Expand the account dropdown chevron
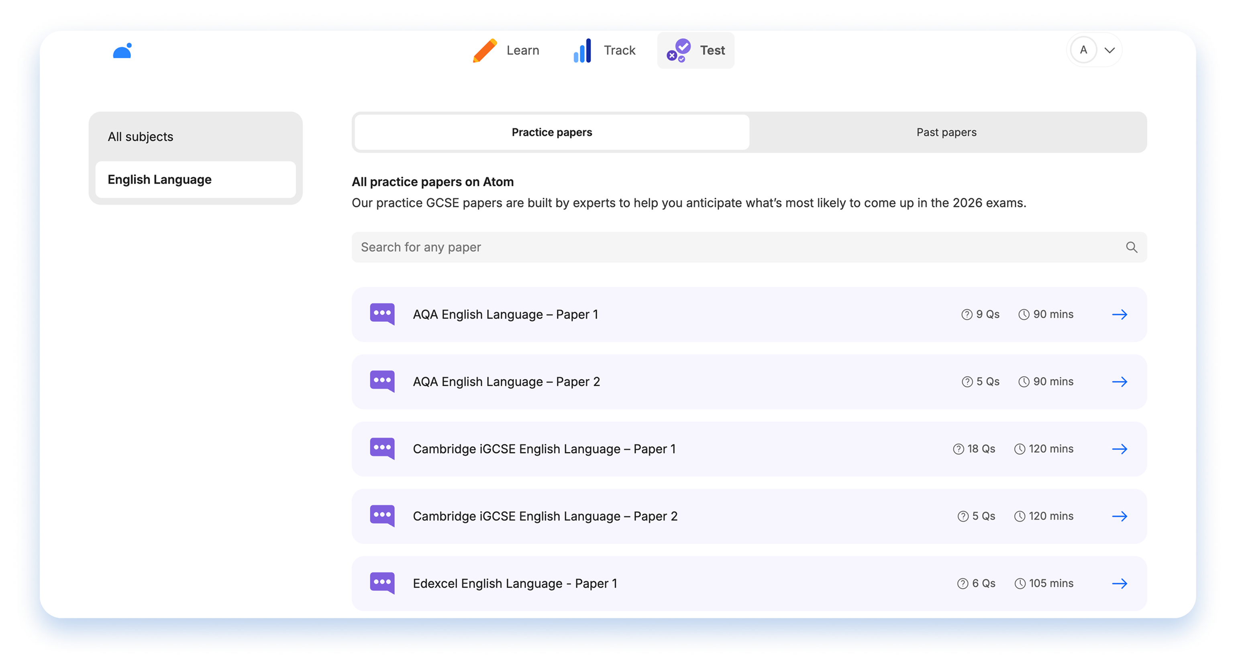 tap(1110, 50)
